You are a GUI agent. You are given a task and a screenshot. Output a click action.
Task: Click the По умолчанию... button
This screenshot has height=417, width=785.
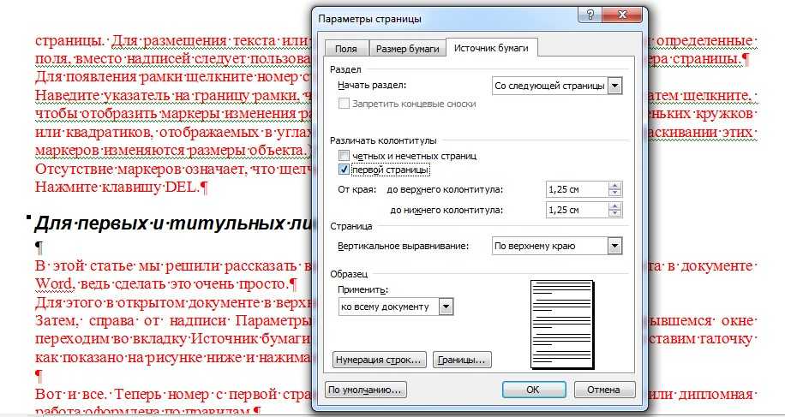(366, 390)
